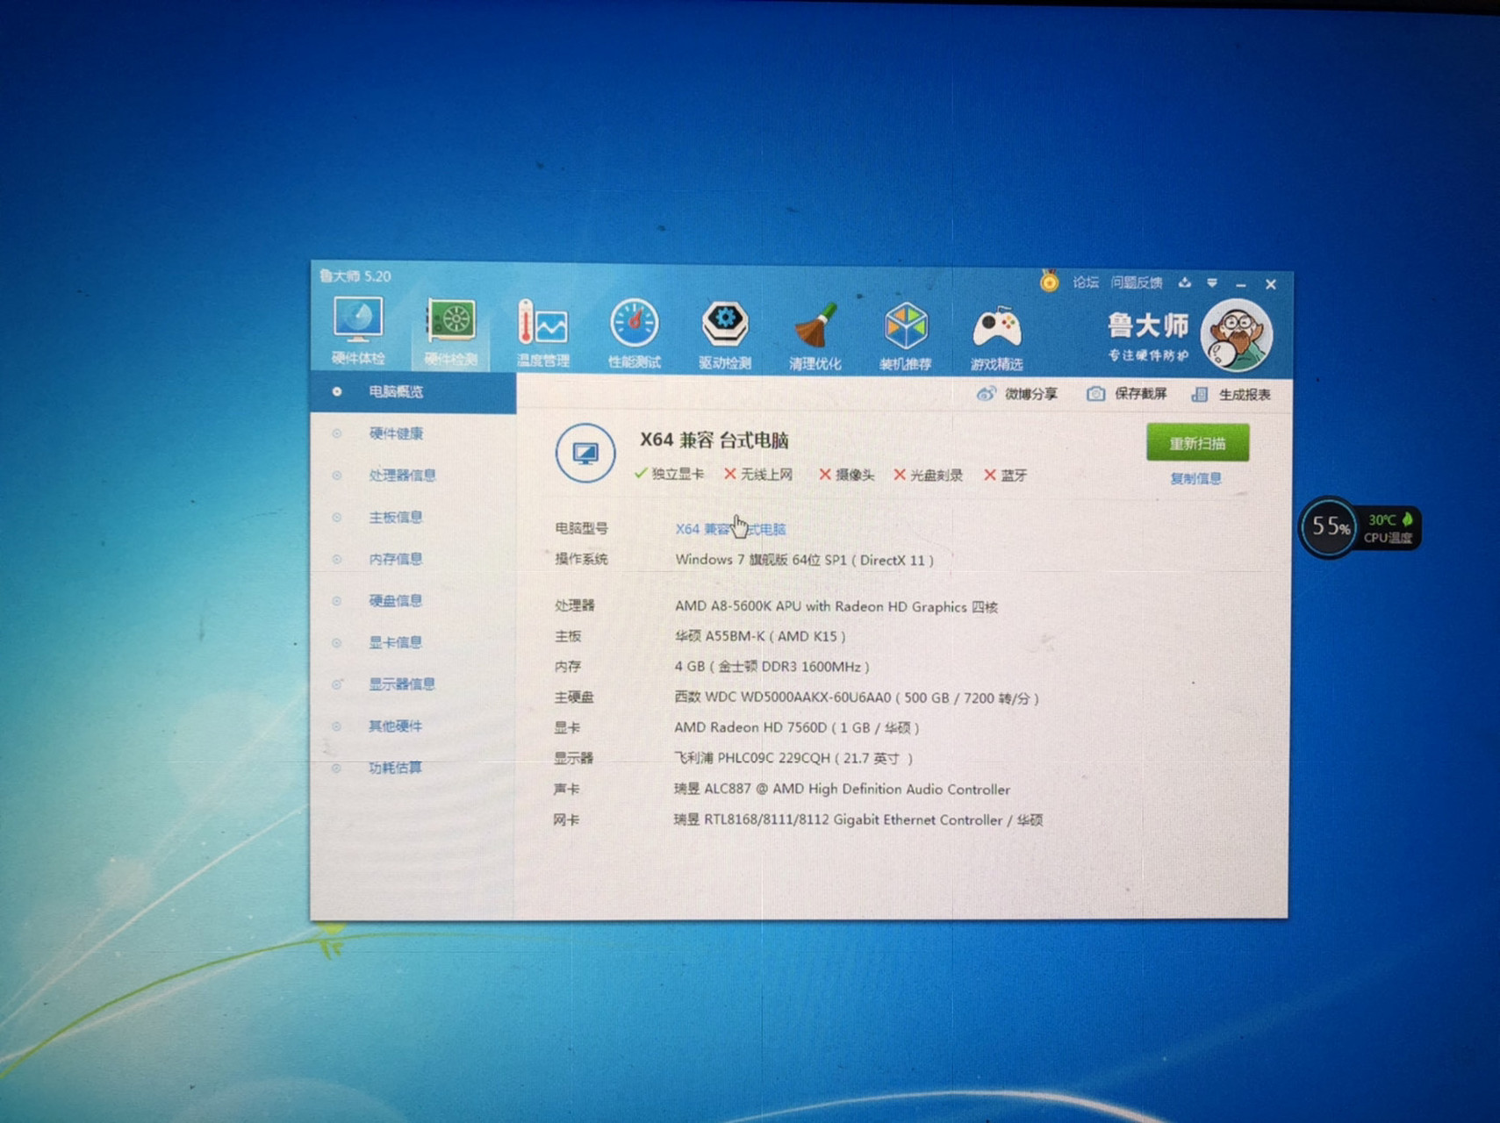Select the 飞利浦 PHLC09C 229CQH monitor text

click(x=793, y=758)
